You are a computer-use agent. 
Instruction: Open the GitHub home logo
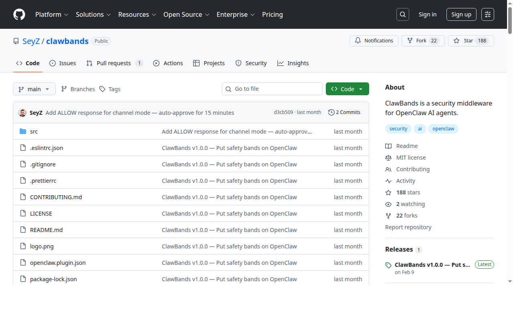click(x=19, y=14)
